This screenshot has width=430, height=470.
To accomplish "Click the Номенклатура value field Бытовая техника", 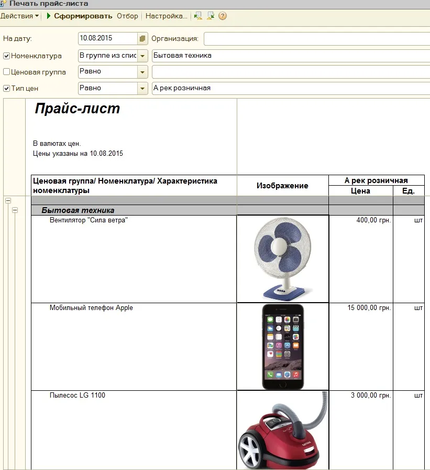I will click(291, 56).
